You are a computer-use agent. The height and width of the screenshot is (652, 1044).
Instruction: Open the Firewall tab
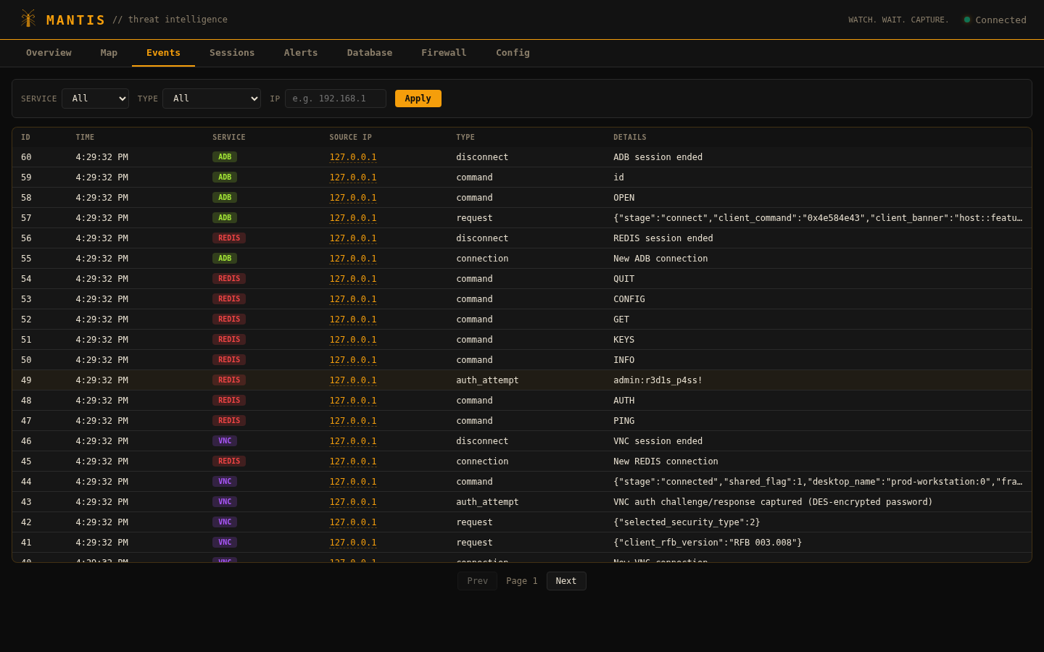[444, 53]
